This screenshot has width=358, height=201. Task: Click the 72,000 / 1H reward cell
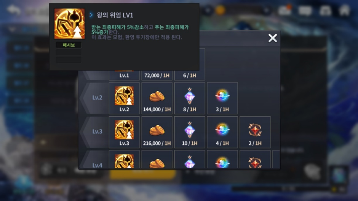(157, 76)
